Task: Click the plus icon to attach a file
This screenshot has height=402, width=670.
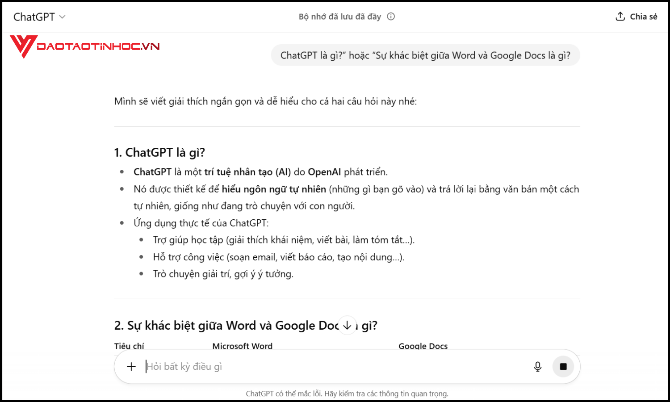Action: [131, 366]
